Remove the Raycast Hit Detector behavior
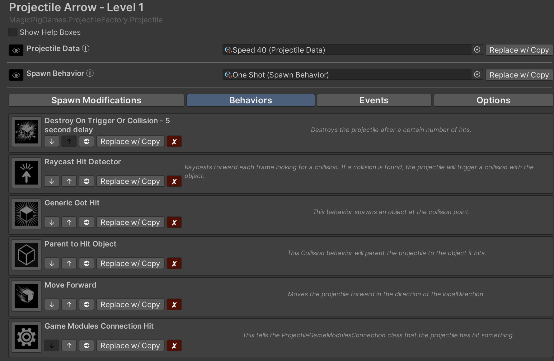 click(x=174, y=181)
